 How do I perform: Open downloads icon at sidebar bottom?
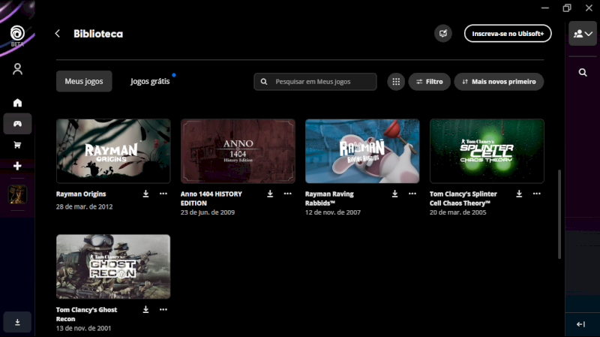[17, 322]
